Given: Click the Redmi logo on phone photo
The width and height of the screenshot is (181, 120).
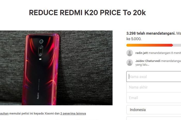Looking at the screenshot, I should point(38,96).
